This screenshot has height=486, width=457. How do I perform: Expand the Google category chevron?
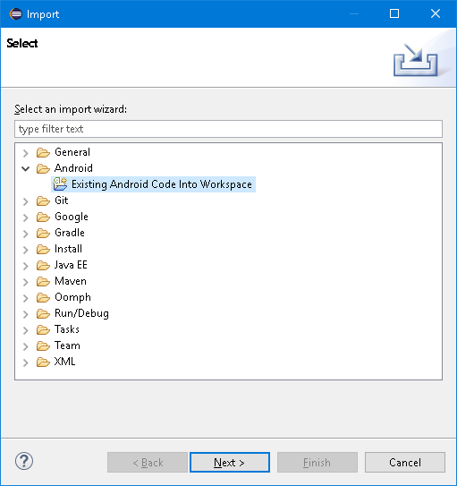26,217
